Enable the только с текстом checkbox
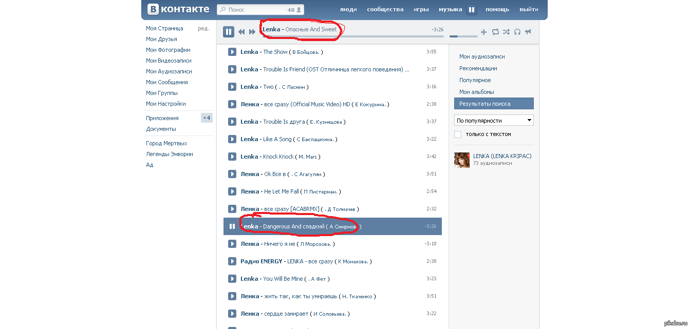Viewport: 690px width, 329px height. click(458, 134)
